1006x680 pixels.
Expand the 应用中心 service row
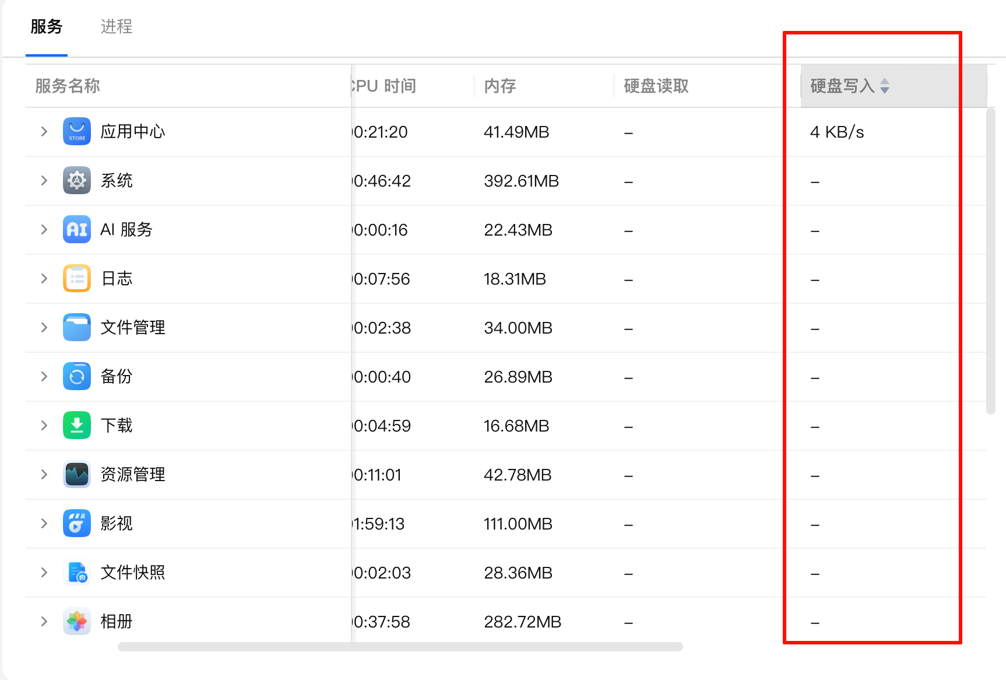tap(44, 132)
